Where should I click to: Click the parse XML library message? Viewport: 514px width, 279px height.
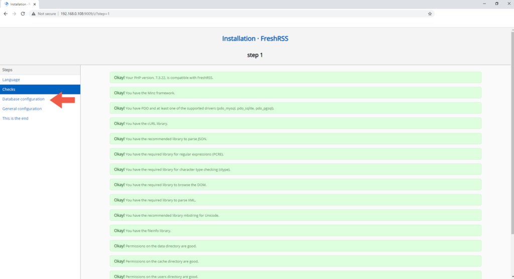[x=295, y=200]
